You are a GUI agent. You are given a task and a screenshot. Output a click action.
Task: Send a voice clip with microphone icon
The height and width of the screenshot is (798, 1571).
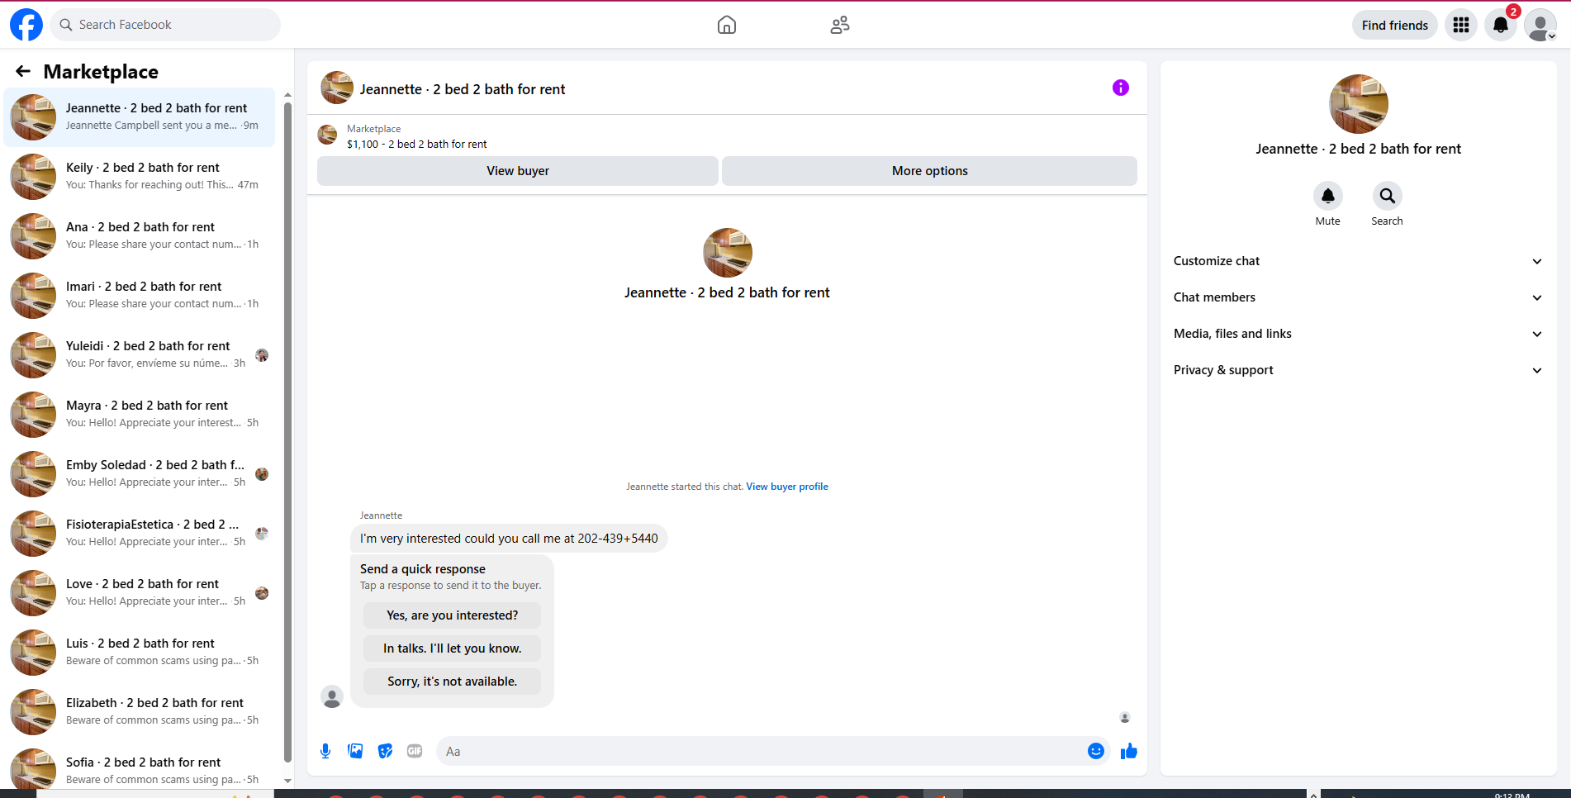click(x=325, y=751)
